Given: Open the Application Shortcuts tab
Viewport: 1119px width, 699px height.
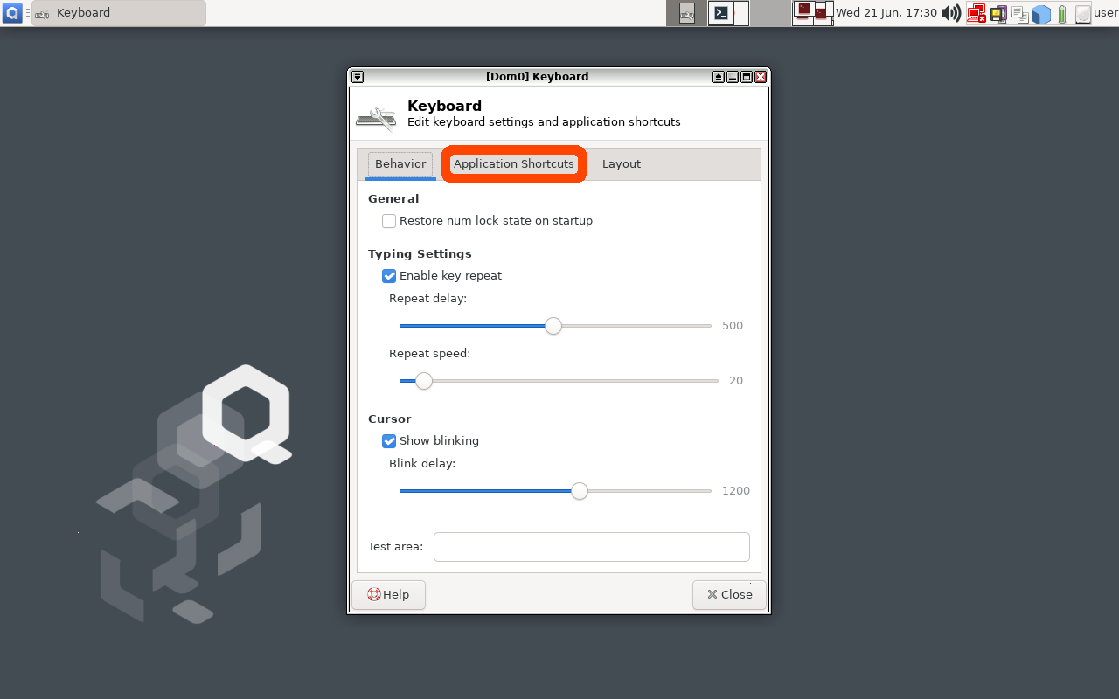Looking at the screenshot, I should (514, 164).
